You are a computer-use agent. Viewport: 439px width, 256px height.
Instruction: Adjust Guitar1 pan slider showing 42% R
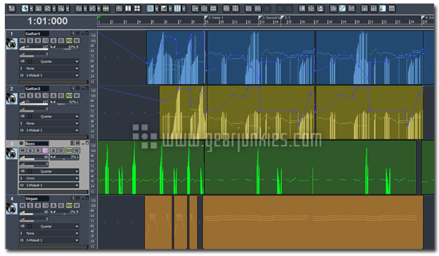coord(65,47)
